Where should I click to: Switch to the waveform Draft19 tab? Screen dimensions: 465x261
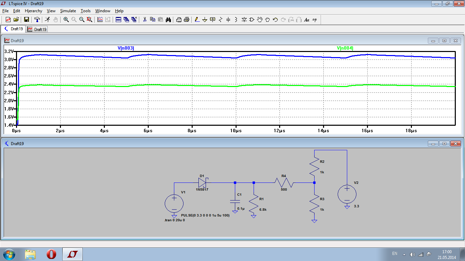tap(37, 29)
